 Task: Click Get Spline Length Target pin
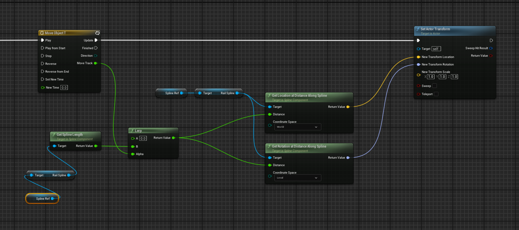tap(54, 146)
